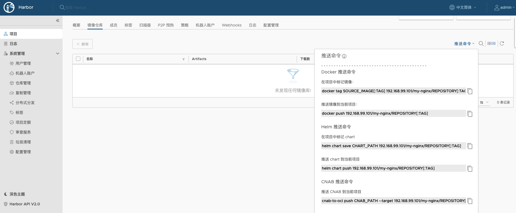Open 垃圾清理 in sidebar
Screen dimensions: 516x213
tap(23, 142)
